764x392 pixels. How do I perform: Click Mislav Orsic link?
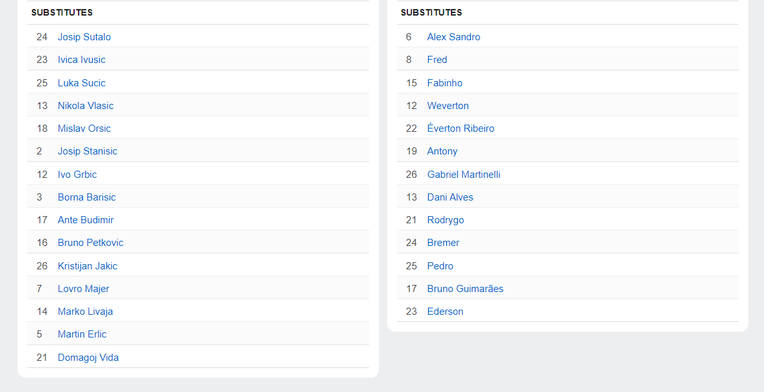[x=84, y=129]
